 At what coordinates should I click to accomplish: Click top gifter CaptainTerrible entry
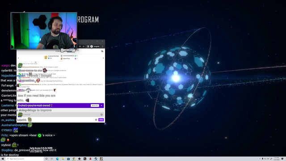pos(52,57)
